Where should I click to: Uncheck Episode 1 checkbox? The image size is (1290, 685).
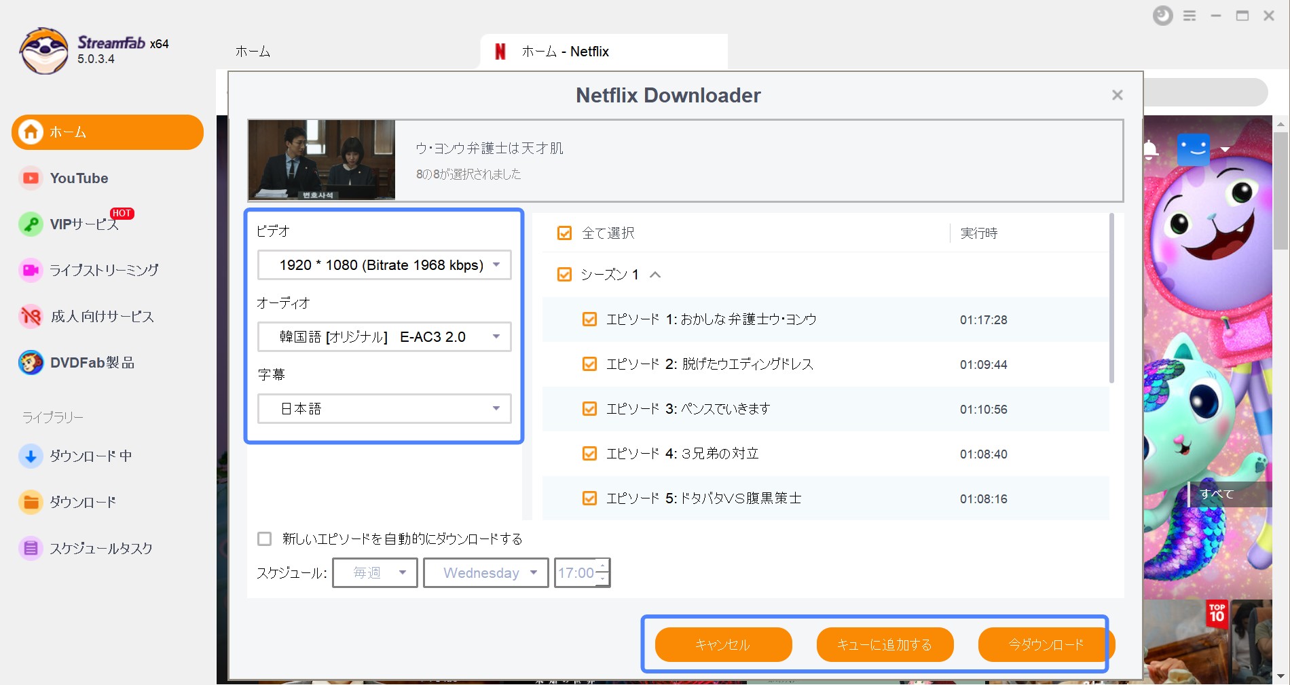coord(589,319)
